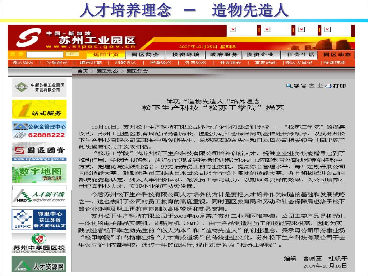Open the 苏州中学园区校 banner

39,243
